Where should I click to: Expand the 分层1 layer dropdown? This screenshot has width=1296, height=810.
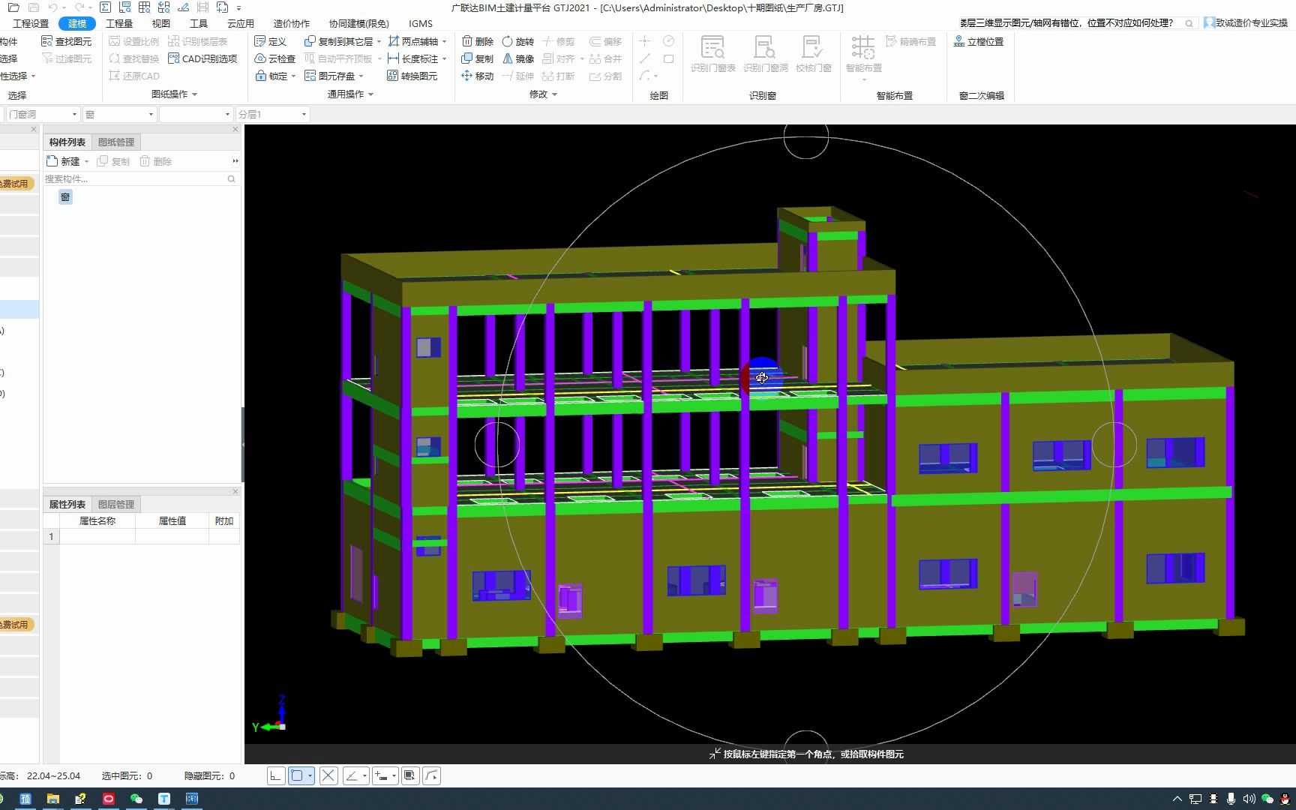302,114
